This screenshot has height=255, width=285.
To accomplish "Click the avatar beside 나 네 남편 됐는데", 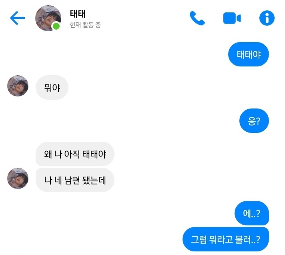I will click(x=18, y=178).
